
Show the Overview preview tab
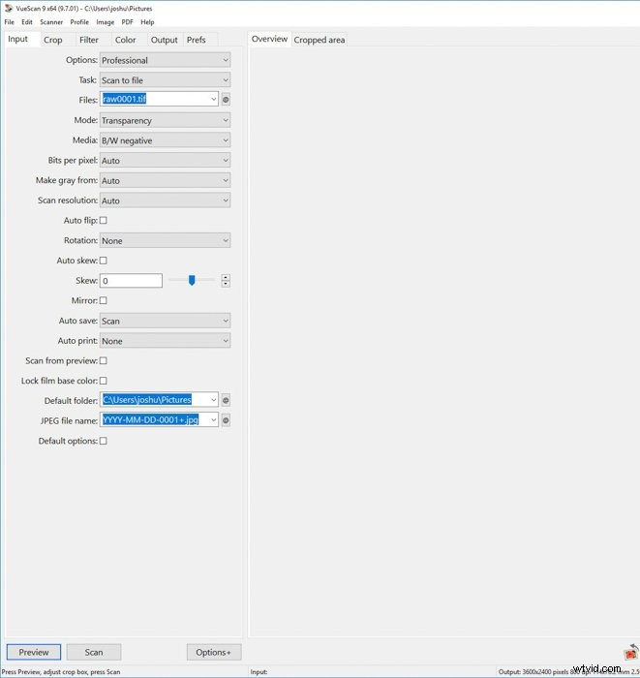click(x=270, y=39)
